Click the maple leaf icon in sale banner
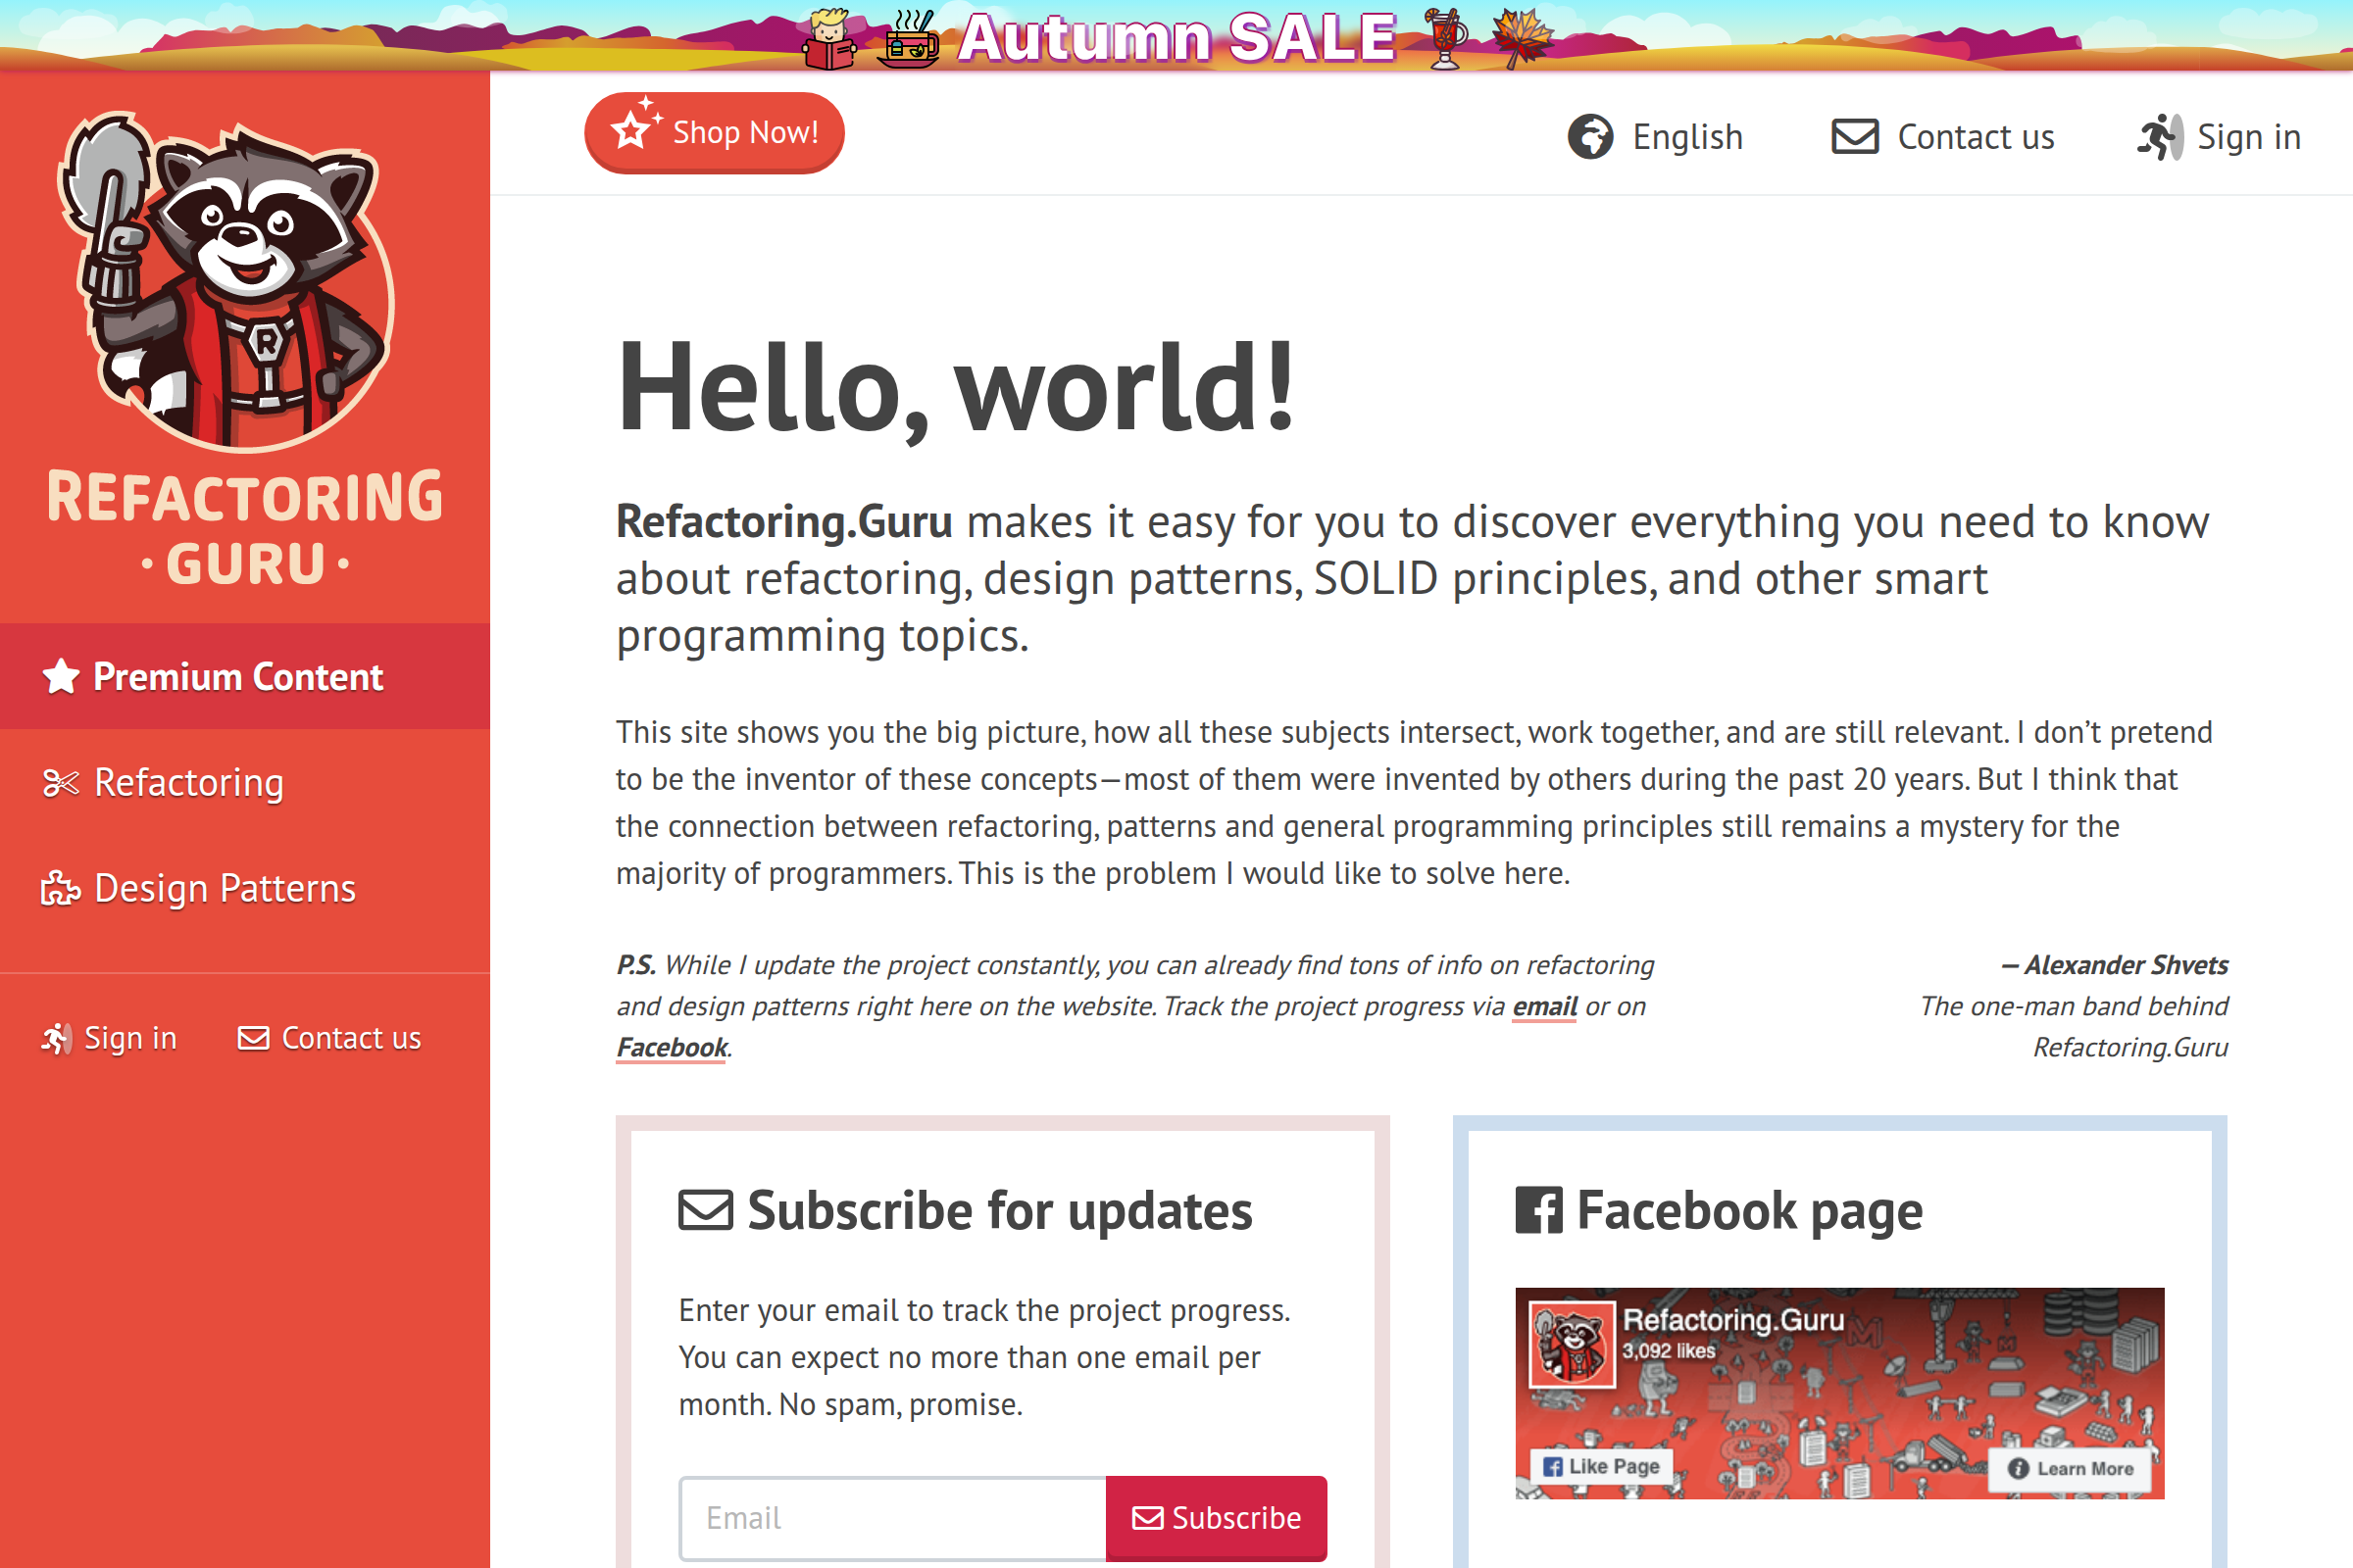This screenshot has height=1568, width=2353. tap(1523, 38)
